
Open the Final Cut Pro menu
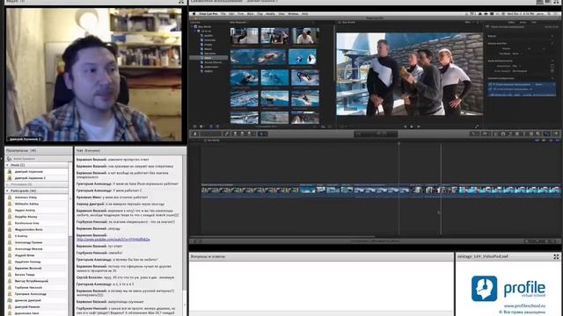[x=208, y=14]
